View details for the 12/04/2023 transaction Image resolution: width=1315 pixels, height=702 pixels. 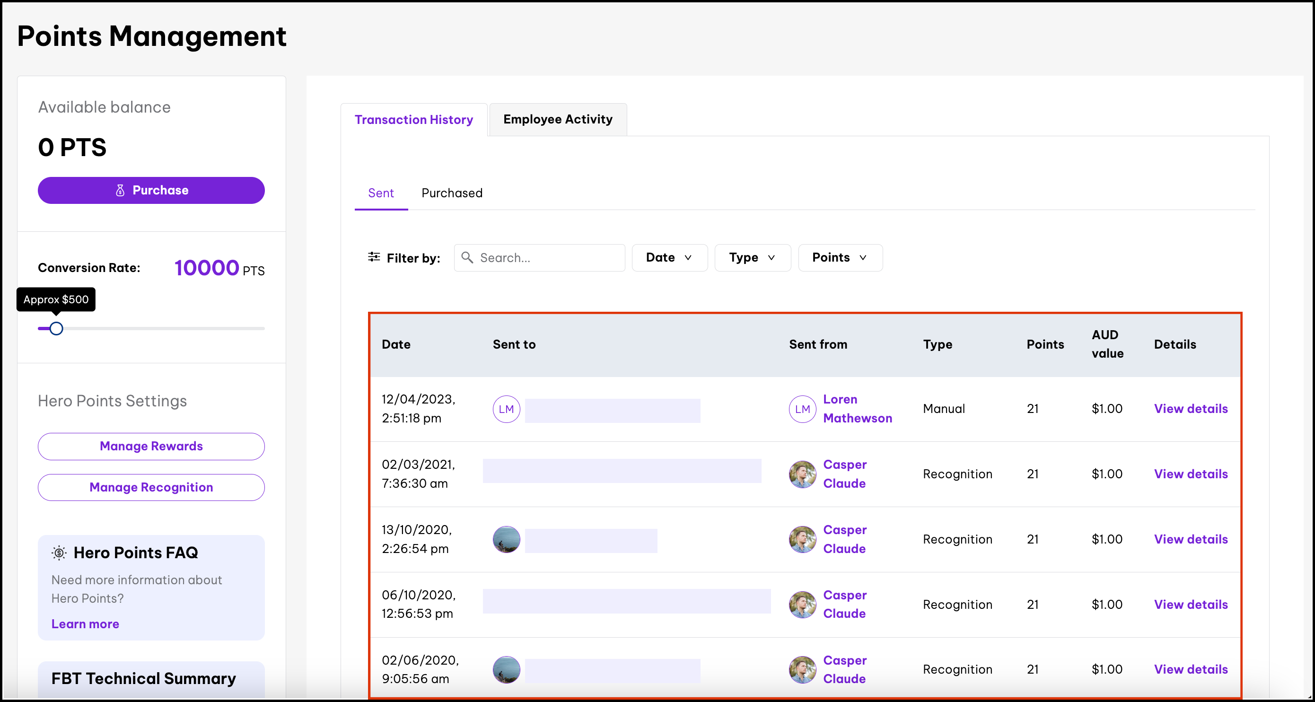point(1191,409)
